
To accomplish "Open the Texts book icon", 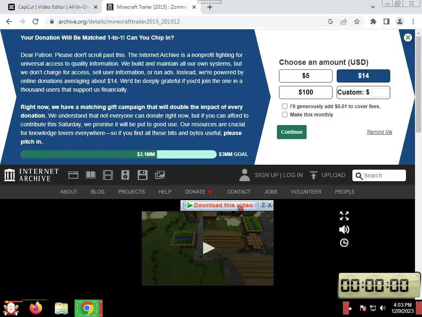I will click(x=91, y=175).
